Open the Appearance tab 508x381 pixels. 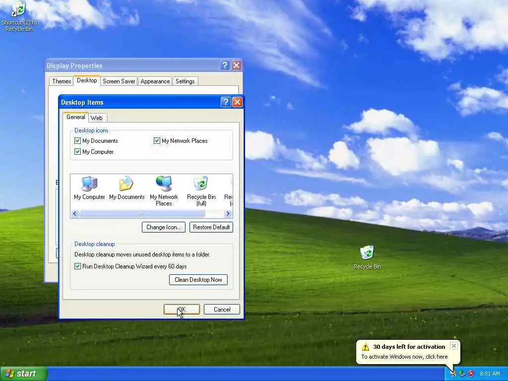pyautogui.click(x=155, y=81)
